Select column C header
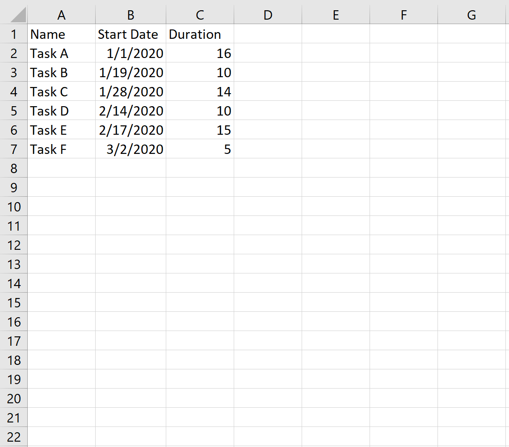Screen dimensions: 509x447 tap(200, 15)
